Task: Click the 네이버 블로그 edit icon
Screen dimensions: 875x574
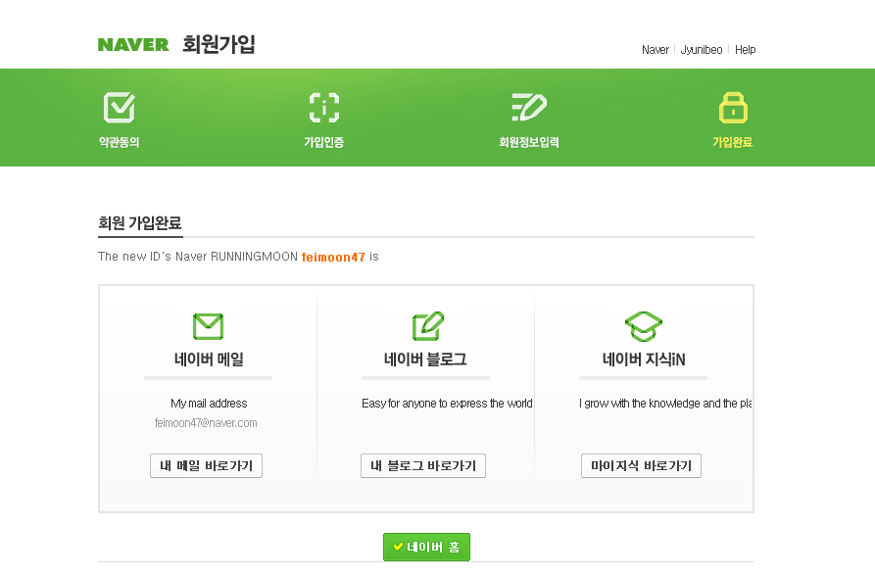Action: point(428,326)
